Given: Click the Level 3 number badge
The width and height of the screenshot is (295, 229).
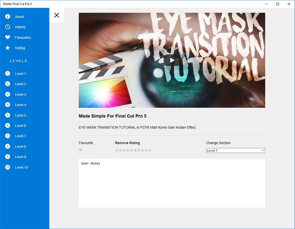Looking at the screenshot, I should pyautogui.click(x=8, y=94).
